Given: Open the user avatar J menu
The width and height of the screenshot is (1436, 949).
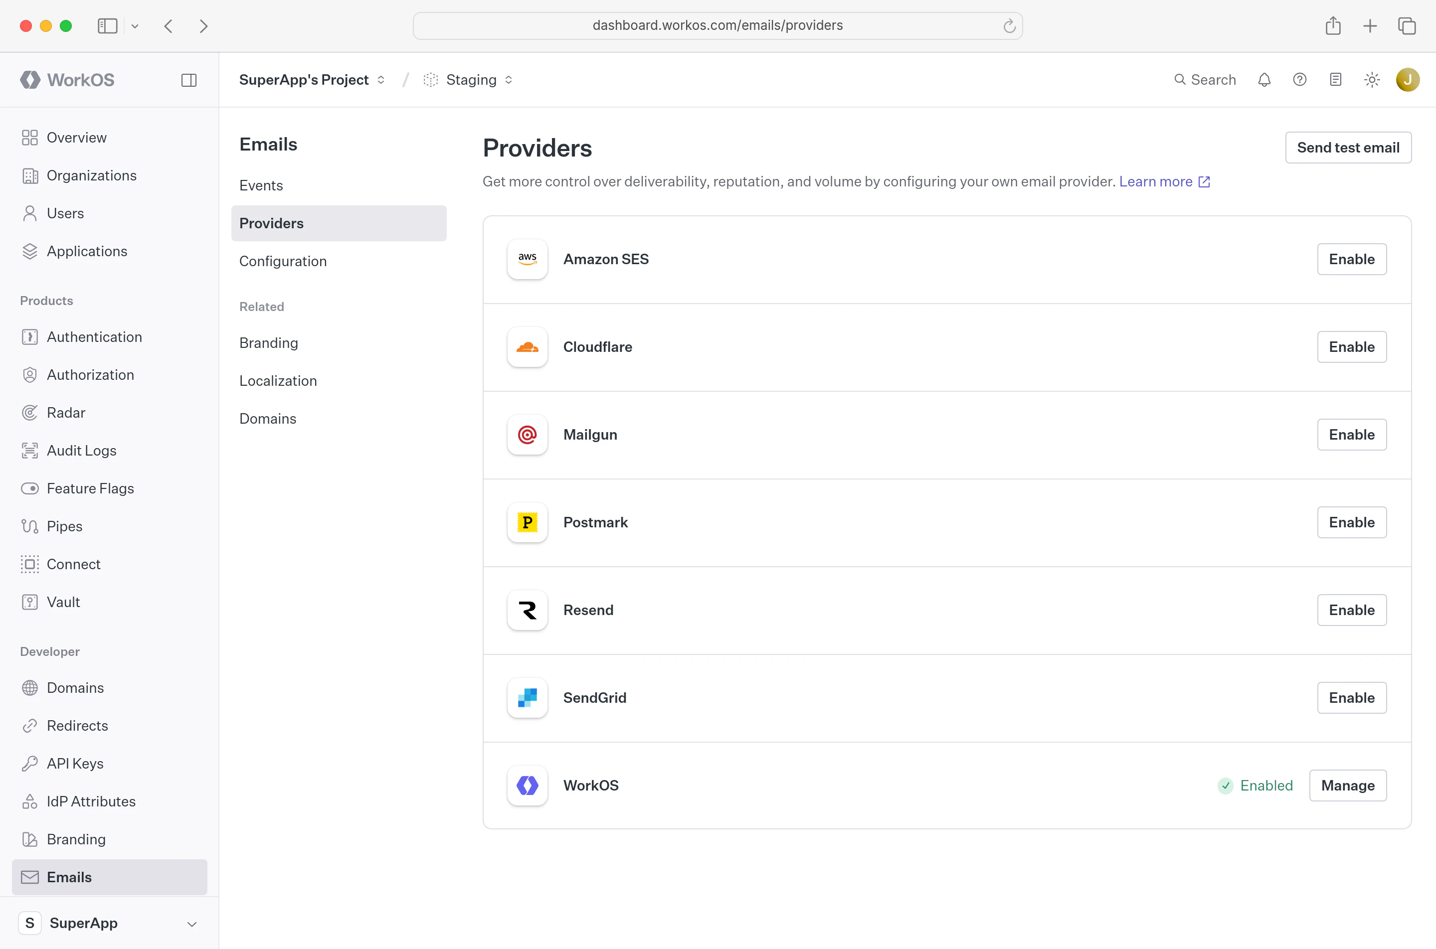Looking at the screenshot, I should pyautogui.click(x=1408, y=80).
